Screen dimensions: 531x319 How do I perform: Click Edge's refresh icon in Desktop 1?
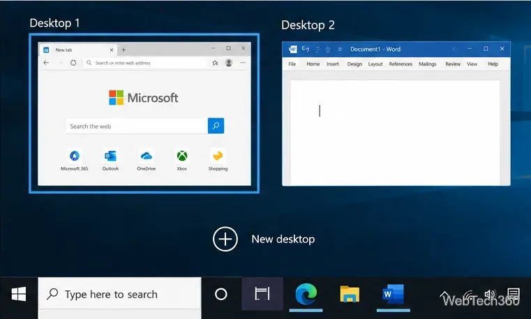73,63
